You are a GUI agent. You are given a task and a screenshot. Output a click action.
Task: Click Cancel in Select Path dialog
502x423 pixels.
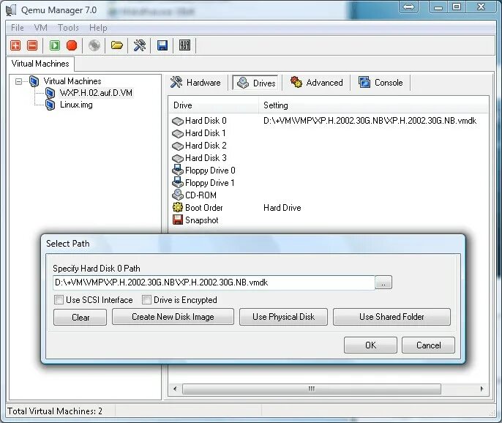point(428,345)
